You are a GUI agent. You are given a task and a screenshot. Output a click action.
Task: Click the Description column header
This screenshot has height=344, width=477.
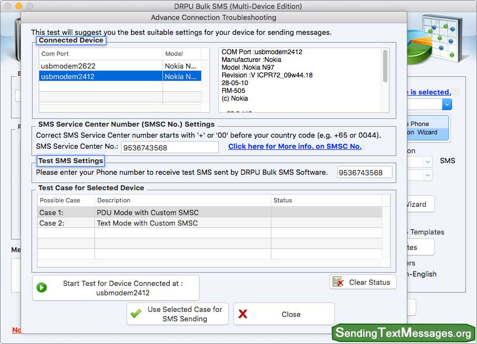tap(183, 200)
